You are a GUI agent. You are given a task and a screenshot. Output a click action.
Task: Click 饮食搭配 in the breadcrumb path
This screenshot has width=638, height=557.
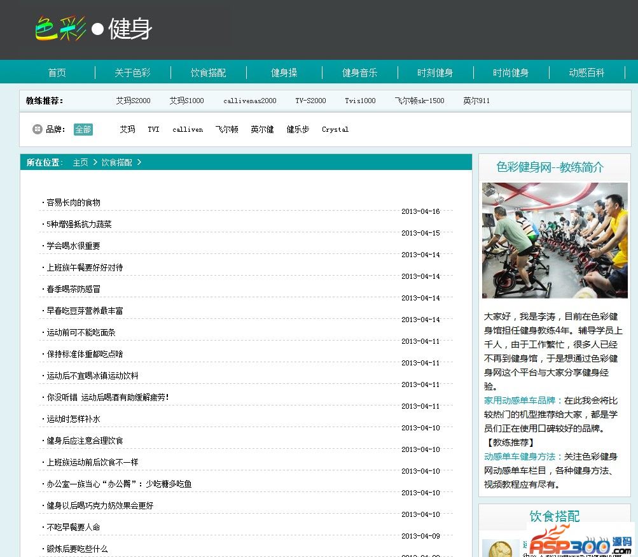point(117,162)
